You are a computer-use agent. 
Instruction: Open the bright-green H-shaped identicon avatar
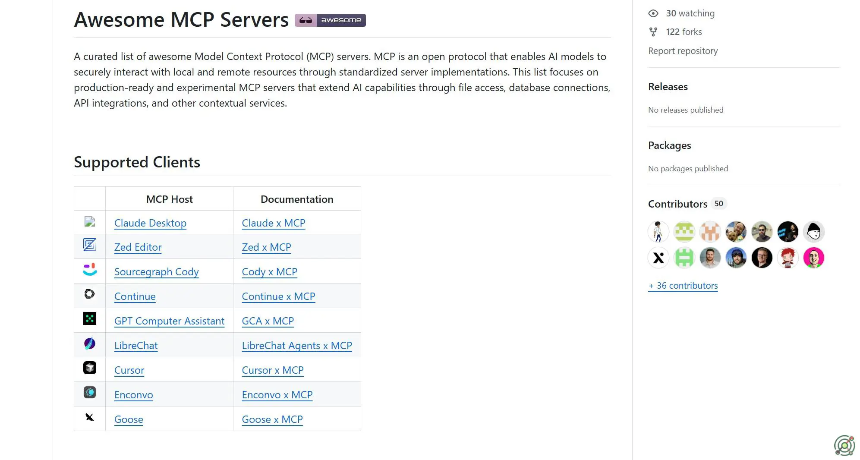pyautogui.click(x=684, y=258)
